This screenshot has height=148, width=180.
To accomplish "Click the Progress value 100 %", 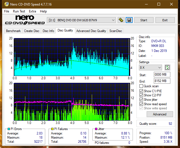I will click(168, 133).
